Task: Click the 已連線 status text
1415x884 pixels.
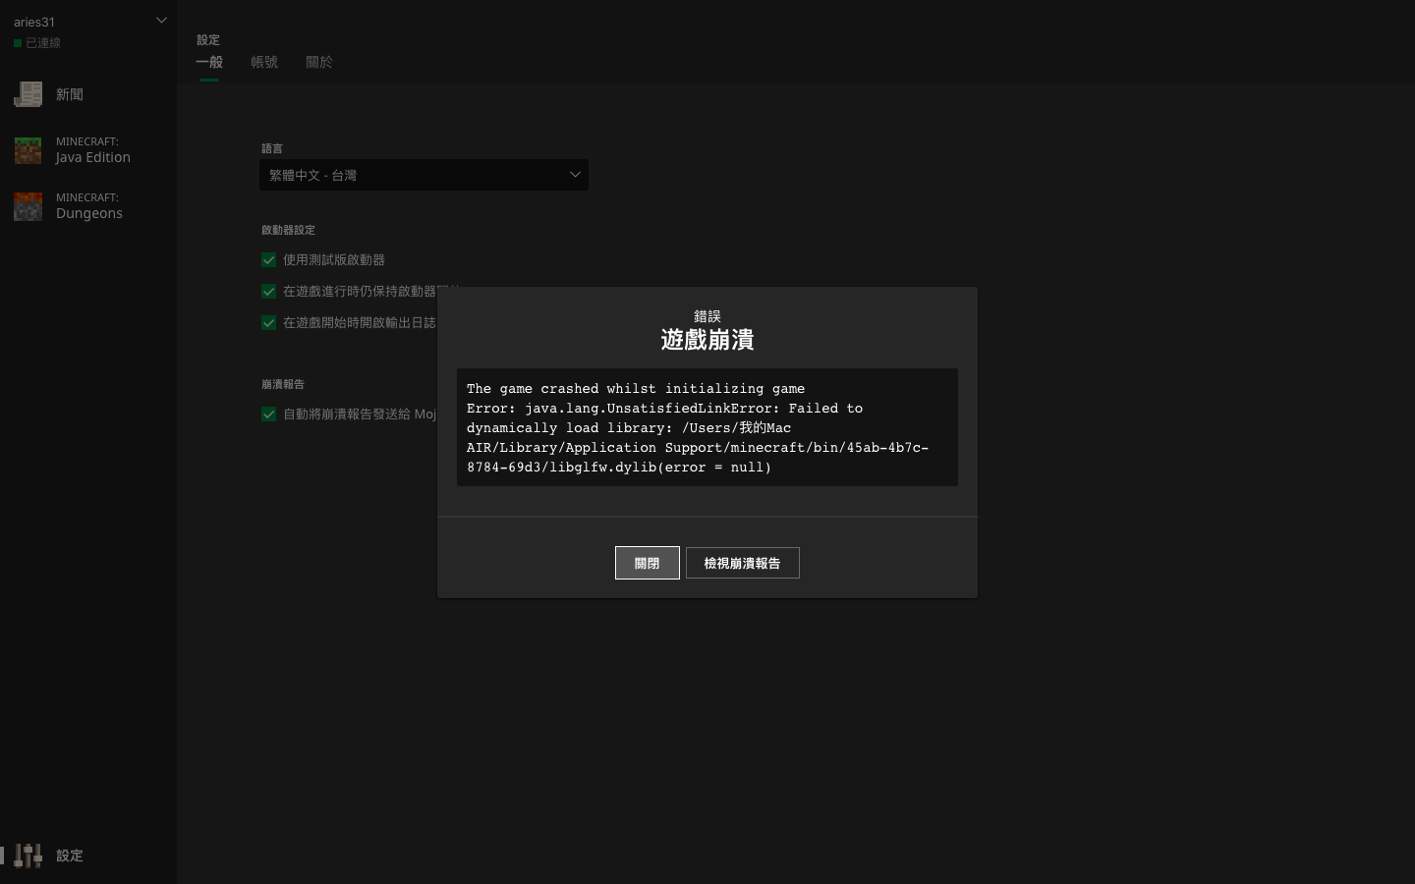Action: [43, 43]
